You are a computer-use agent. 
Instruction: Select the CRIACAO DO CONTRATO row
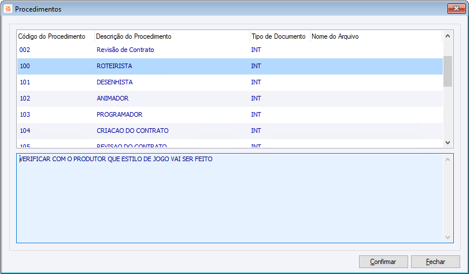tap(230, 131)
